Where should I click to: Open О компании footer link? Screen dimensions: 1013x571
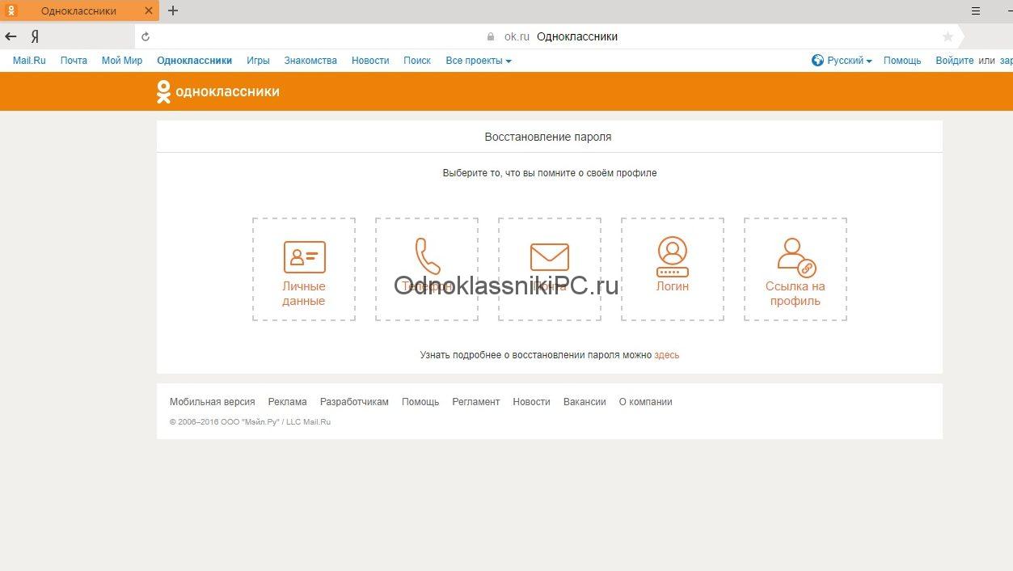pyautogui.click(x=646, y=402)
